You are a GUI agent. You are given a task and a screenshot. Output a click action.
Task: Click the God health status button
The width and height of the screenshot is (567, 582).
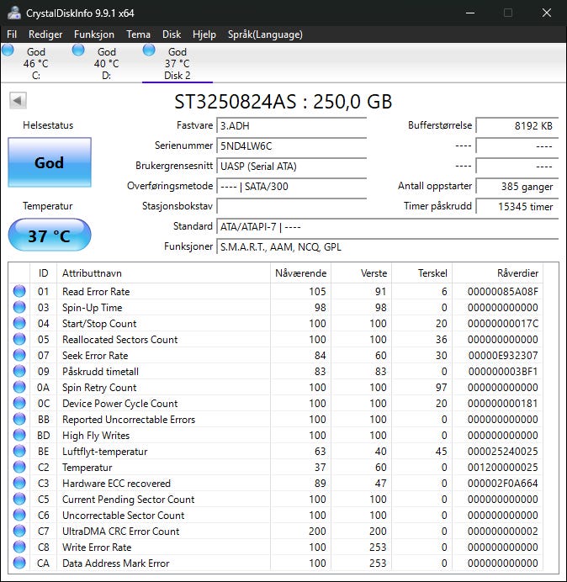[x=50, y=162]
